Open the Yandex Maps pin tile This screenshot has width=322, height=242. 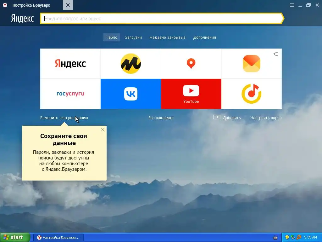(191, 64)
